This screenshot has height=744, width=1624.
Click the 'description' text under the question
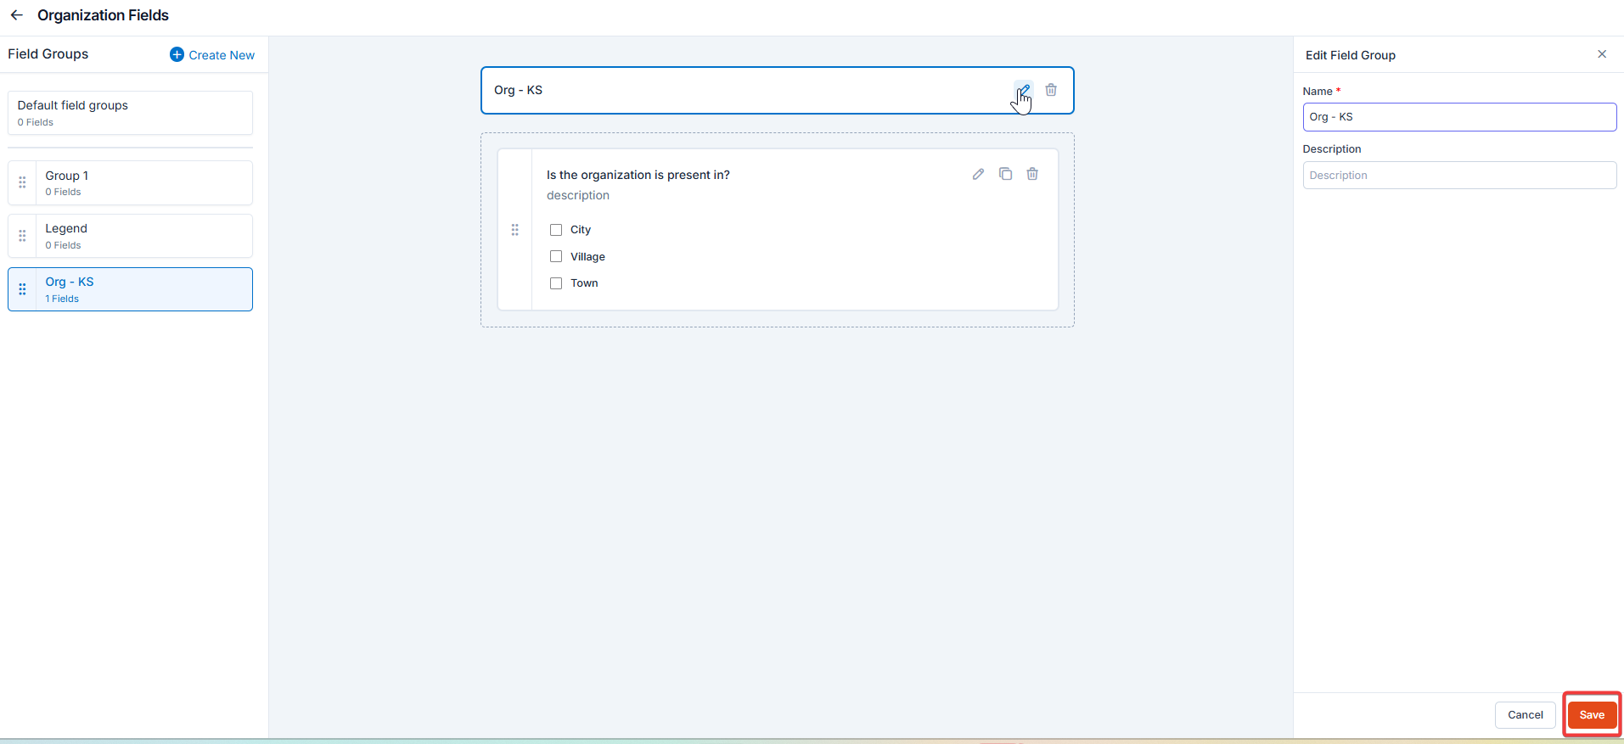pyautogui.click(x=578, y=195)
